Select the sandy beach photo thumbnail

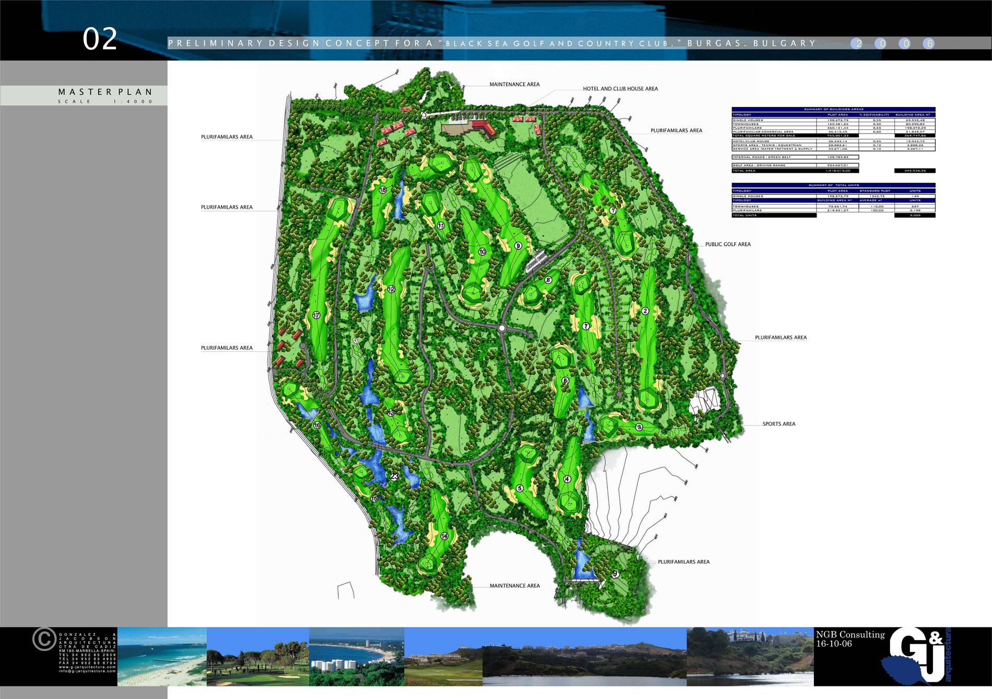click(162, 657)
